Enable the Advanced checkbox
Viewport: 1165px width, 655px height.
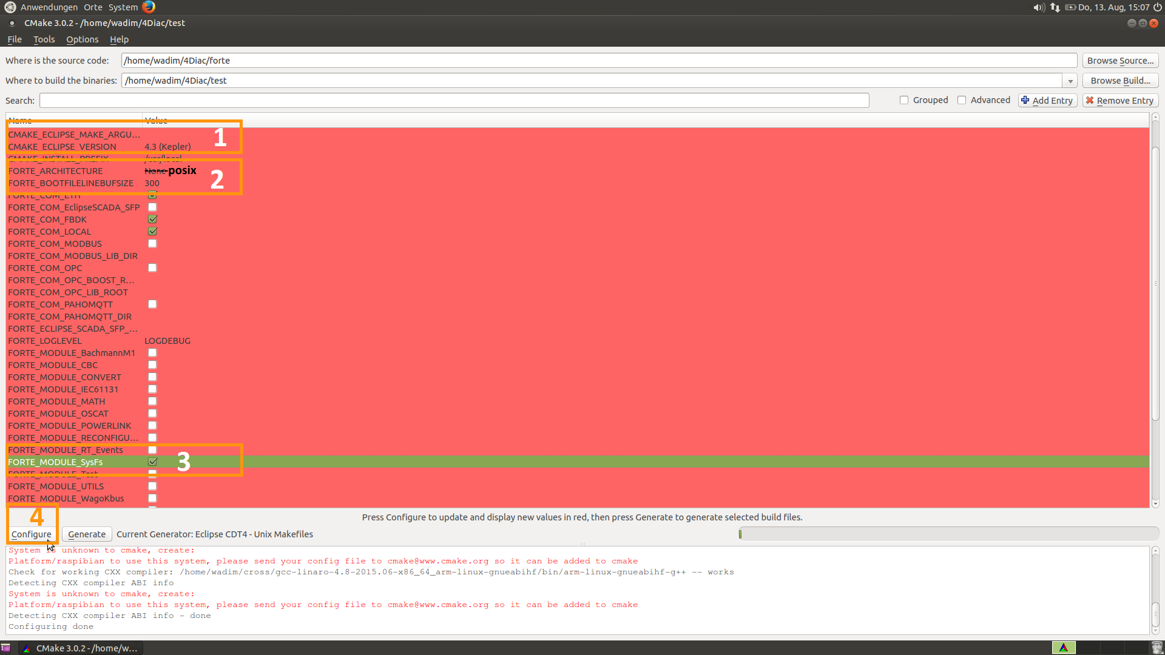962,100
